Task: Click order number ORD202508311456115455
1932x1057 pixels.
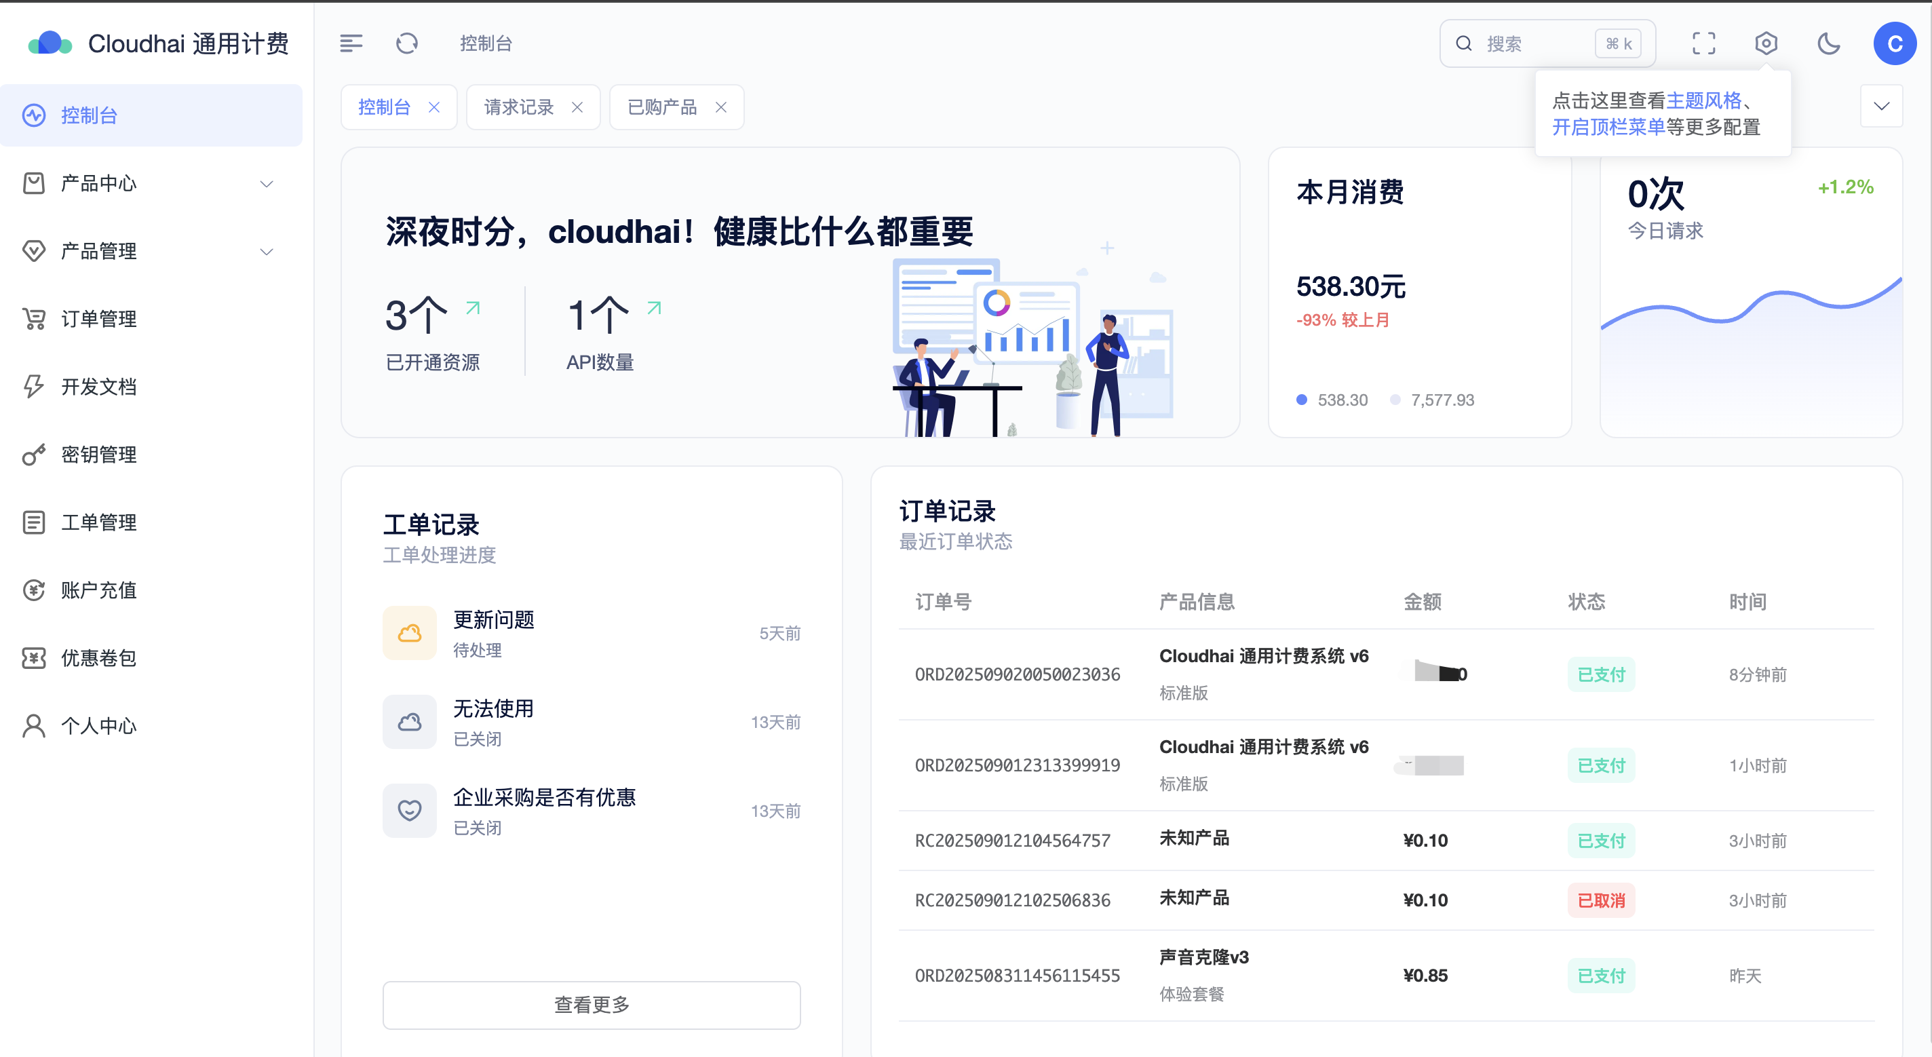Action: point(1017,975)
